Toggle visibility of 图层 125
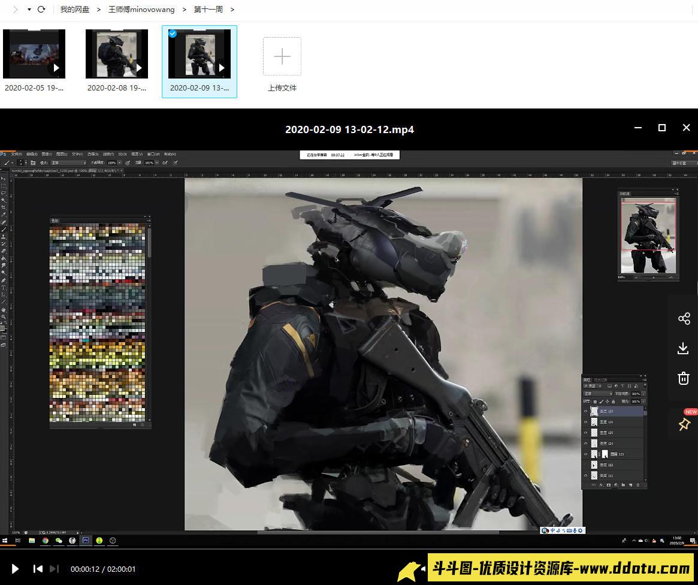Image resolution: width=698 pixels, height=585 pixels. 586,433
